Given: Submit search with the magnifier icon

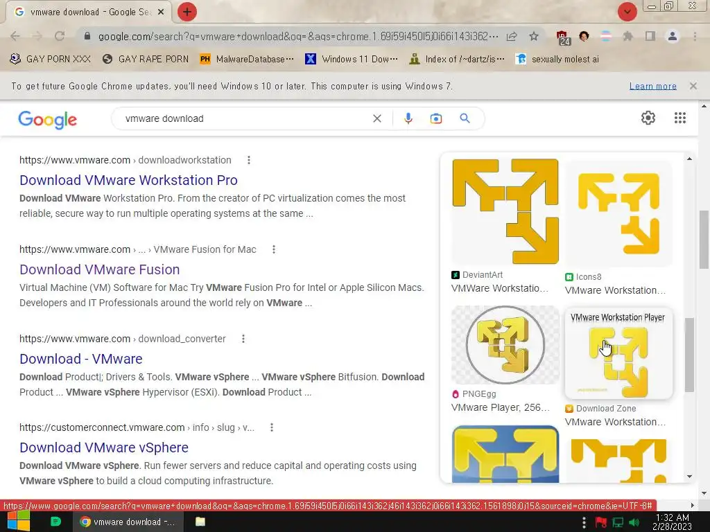Looking at the screenshot, I should click(x=465, y=118).
